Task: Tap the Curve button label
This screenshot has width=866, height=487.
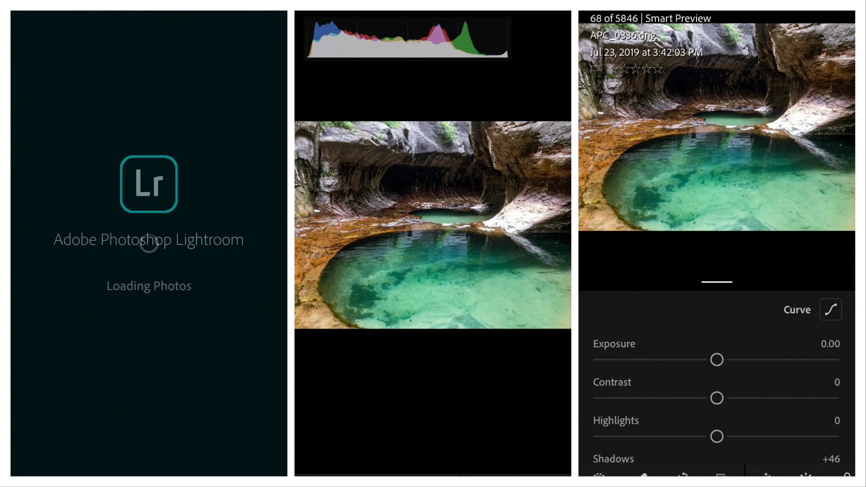Action: 797,309
